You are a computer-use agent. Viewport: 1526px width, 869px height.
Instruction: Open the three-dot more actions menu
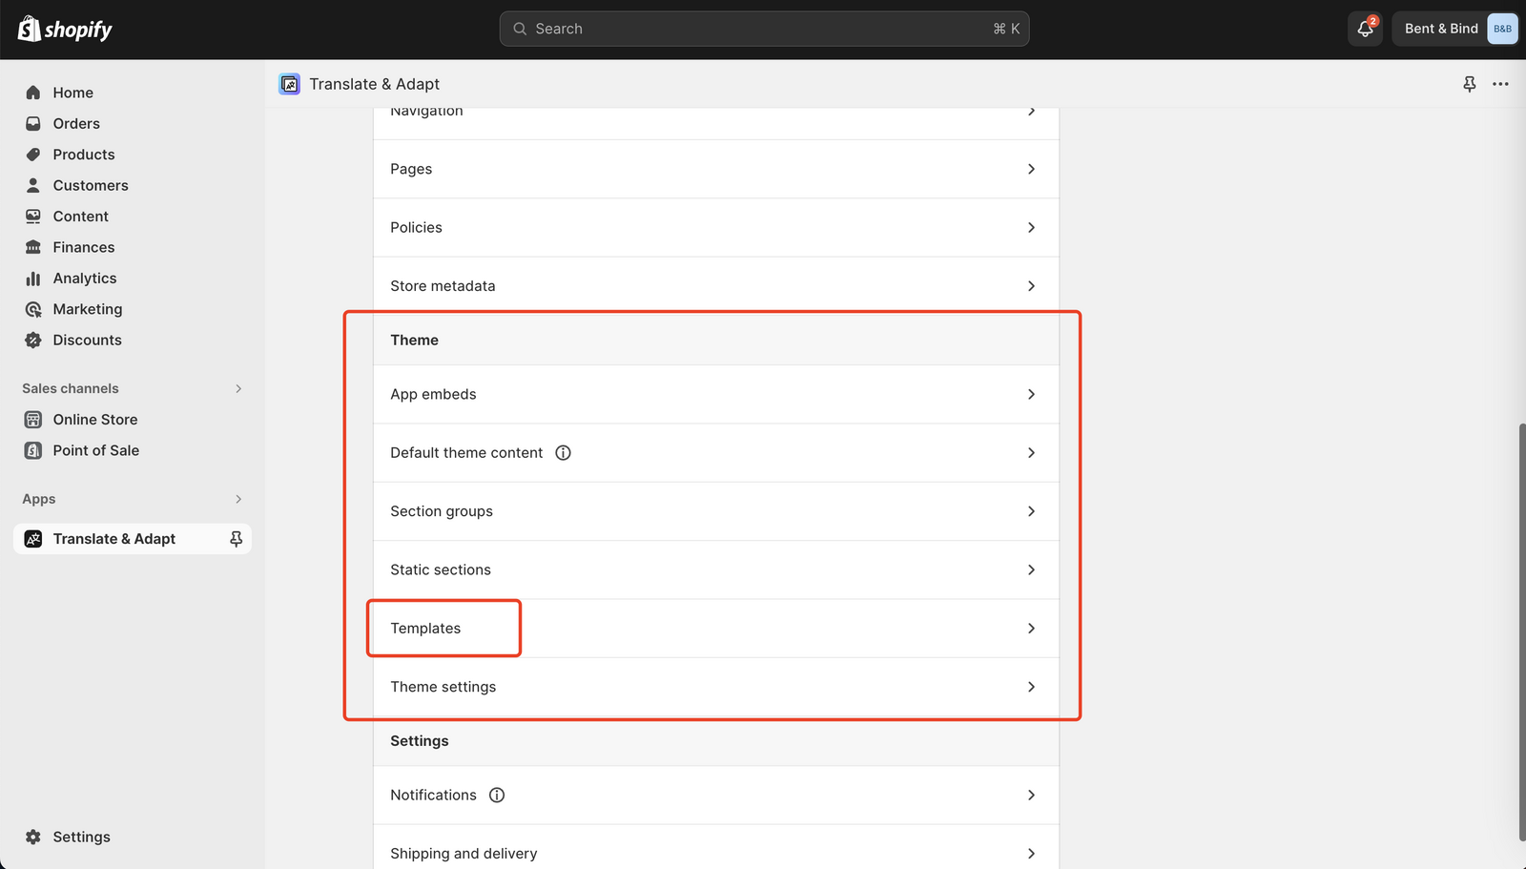coord(1500,84)
